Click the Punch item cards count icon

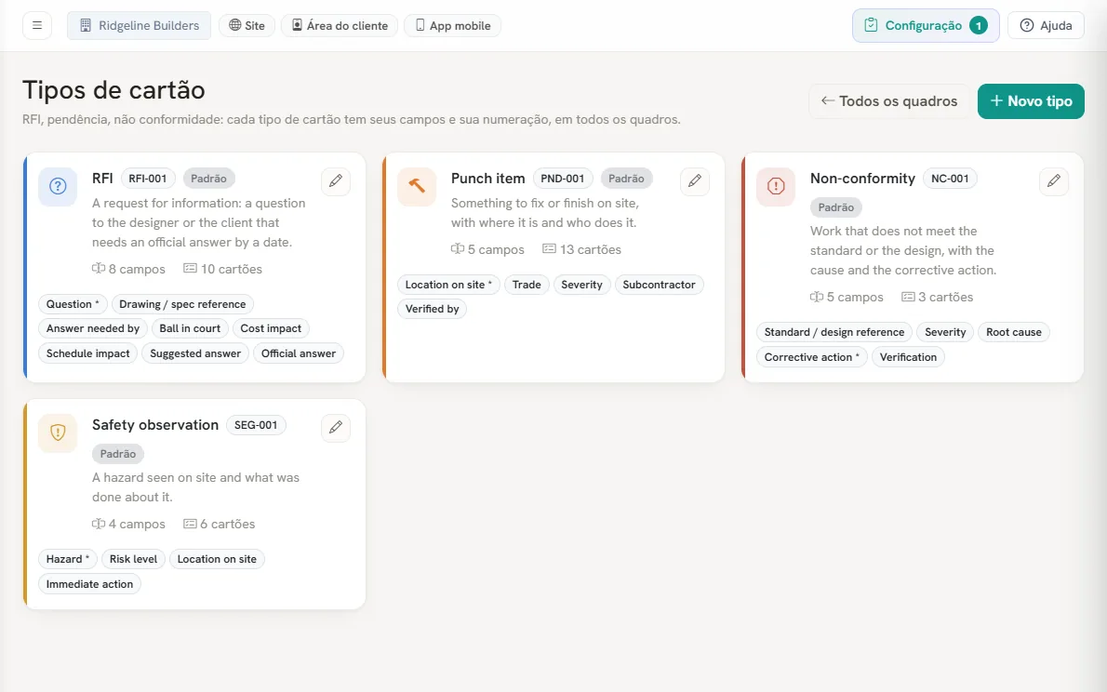coord(549,248)
